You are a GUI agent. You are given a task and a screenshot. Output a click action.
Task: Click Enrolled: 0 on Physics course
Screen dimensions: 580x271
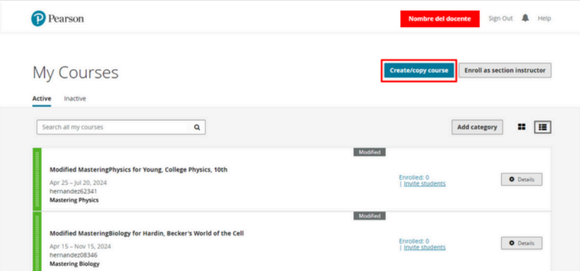click(414, 178)
